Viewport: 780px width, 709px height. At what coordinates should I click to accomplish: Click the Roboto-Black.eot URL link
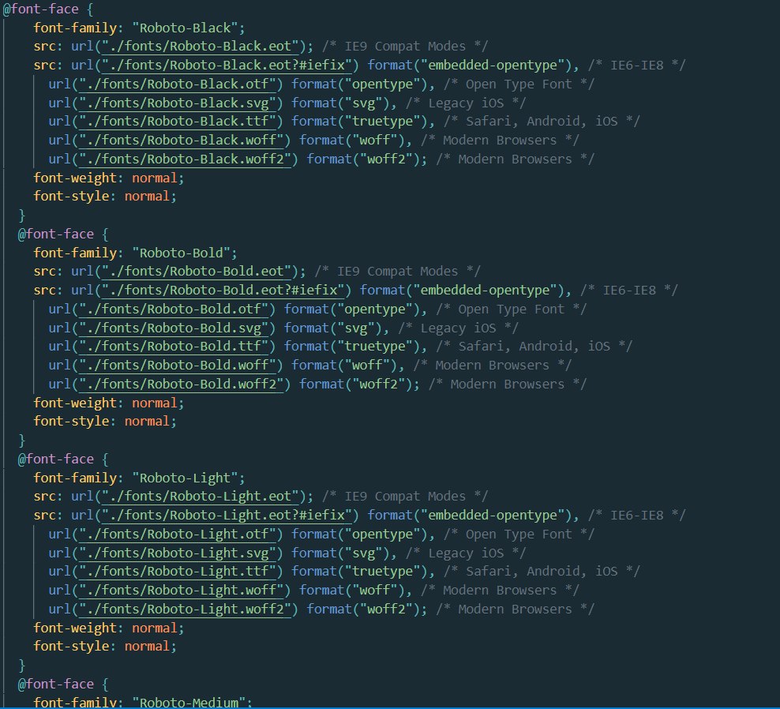point(200,47)
